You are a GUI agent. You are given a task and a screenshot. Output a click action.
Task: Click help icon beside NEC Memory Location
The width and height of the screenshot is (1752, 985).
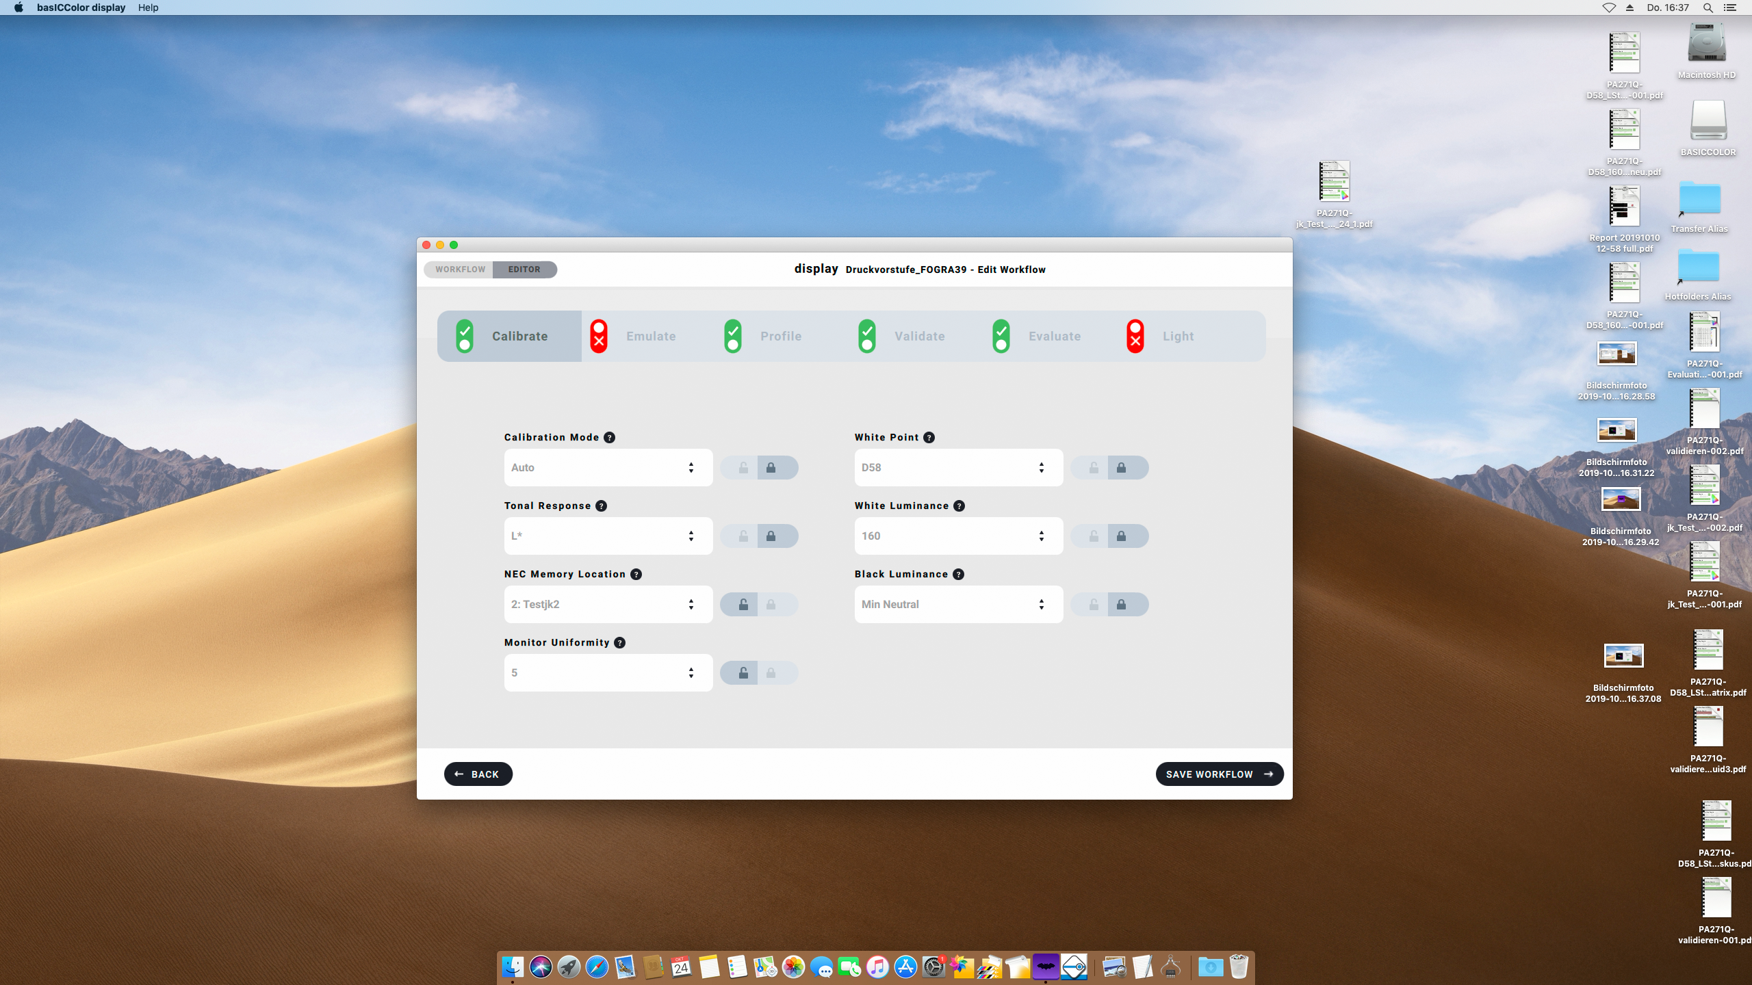tap(636, 575)
